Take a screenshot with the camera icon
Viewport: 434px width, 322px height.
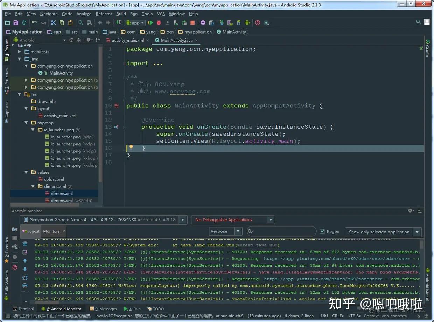pyautogui.click(x=15, y=229)
